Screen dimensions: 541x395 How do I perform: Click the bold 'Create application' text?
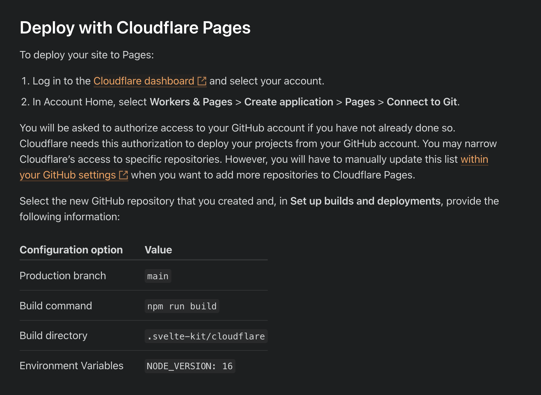[x=288, y=102]
